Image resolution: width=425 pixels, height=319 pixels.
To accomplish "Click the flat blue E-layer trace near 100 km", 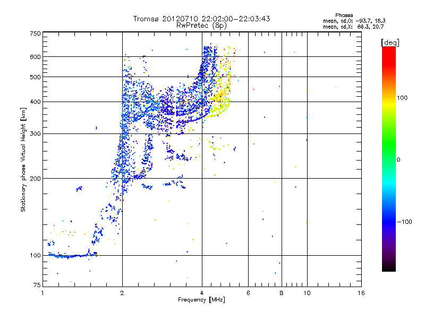I will tap(72, 256).
